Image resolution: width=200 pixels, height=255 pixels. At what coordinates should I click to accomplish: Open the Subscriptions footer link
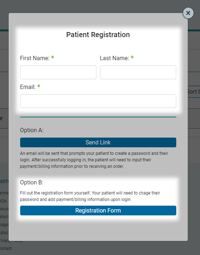[4, 233]
